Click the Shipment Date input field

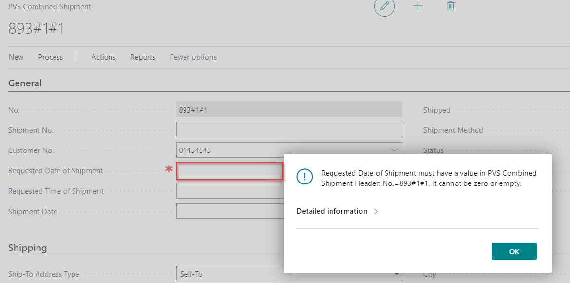[x=230, y=211]
